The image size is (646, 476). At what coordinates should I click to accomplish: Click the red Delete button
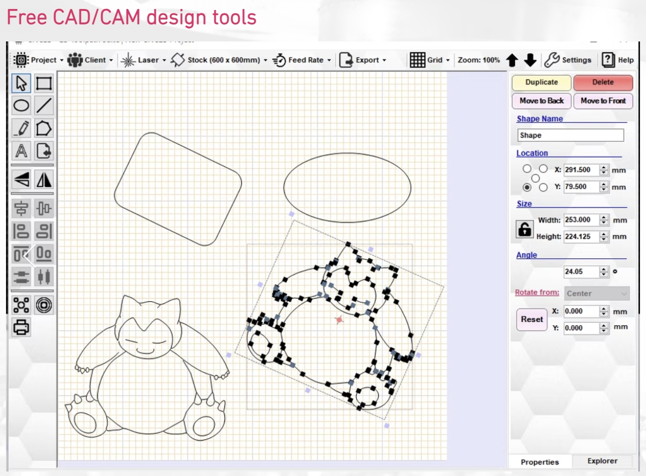pyautogui.click(x=603, y=82)
